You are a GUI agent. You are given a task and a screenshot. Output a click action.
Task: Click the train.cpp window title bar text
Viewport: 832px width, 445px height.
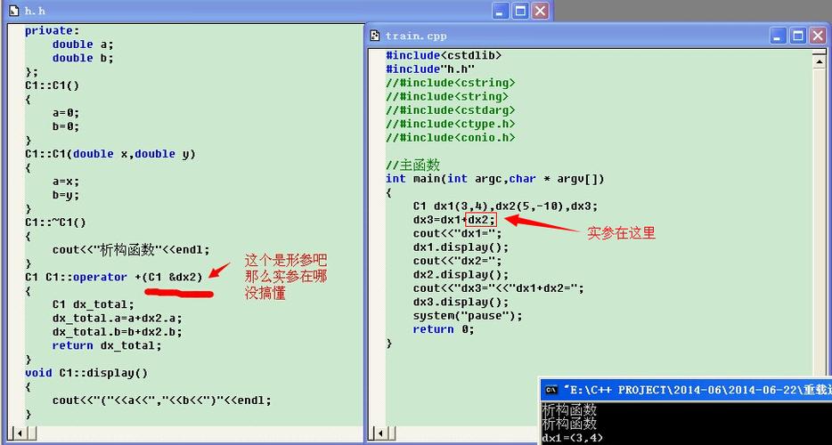click(417, 36)
